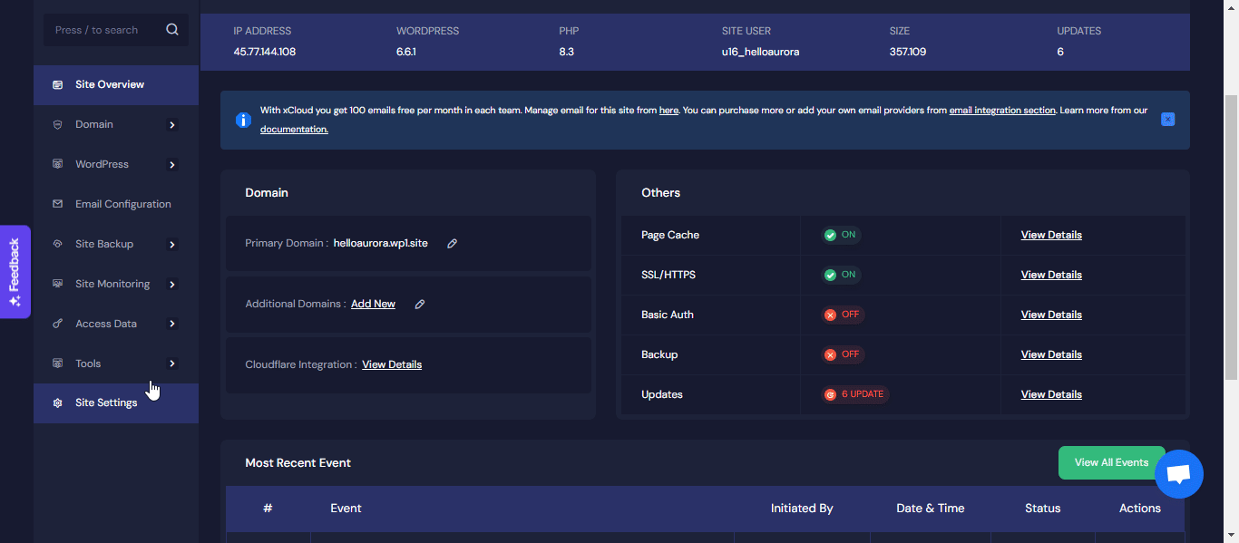Toggle Page Cache off
The image size is (1239, 543).
tap(840, 234)
